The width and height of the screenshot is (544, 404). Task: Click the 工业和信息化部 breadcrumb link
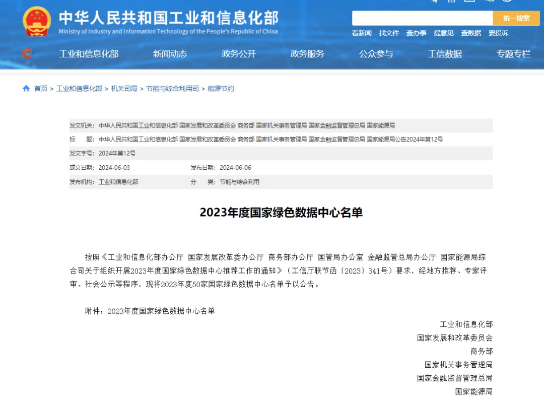click(80, 89)
